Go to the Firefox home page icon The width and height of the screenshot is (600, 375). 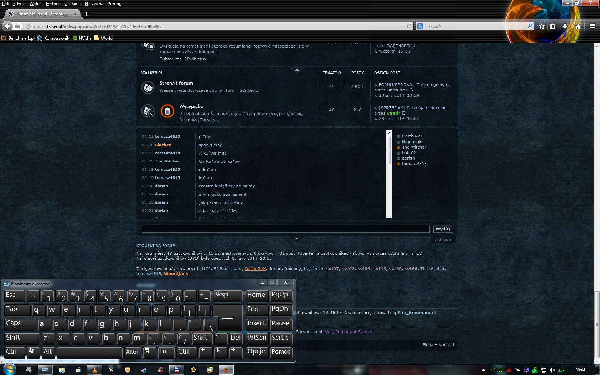click(x=577, y=26)
